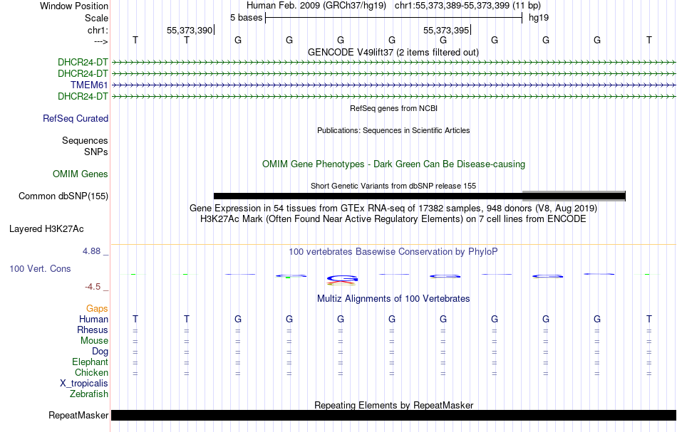
Task: Click the topmost DHCR24-DT gene label
Action: [x=83, y=62]
